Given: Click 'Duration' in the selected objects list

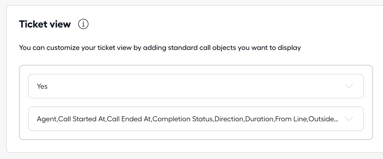Looking at the screenshot, I should pyautogui.click(x=259, y=119).
